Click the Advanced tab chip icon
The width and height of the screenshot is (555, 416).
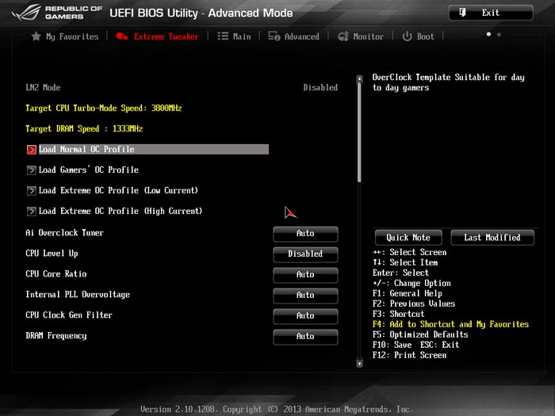coord(274,36)
